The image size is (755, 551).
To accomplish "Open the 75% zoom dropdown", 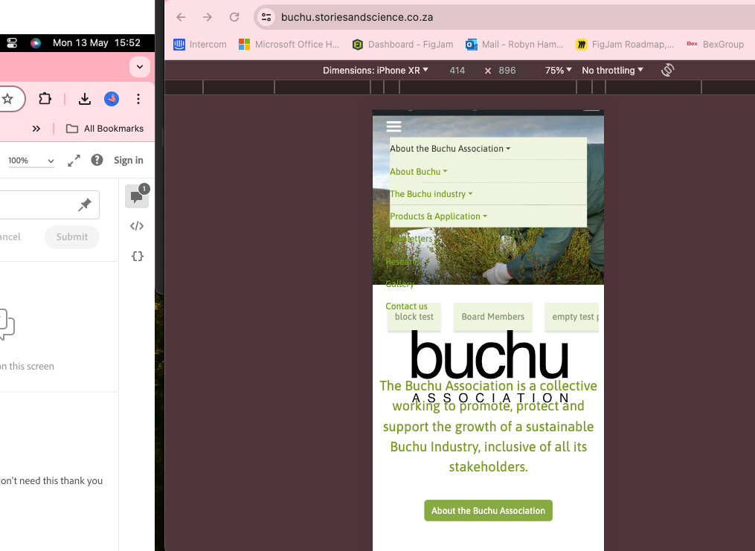I will tap(558, 70).
